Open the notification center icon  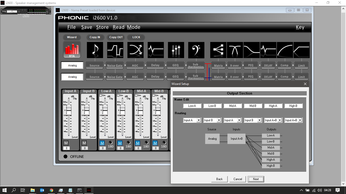click(x=338, y=190)
